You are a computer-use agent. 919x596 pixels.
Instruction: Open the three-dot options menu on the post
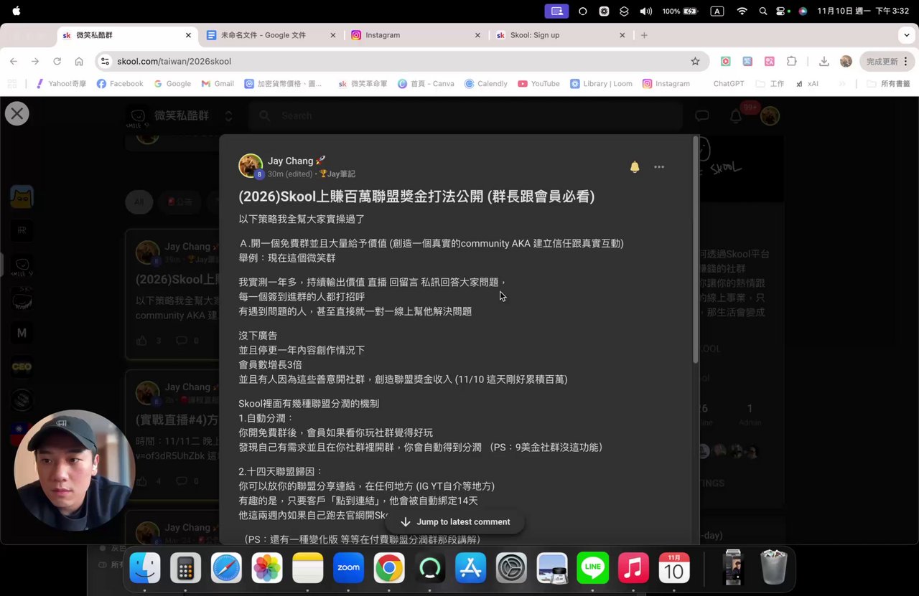(658, 166)
